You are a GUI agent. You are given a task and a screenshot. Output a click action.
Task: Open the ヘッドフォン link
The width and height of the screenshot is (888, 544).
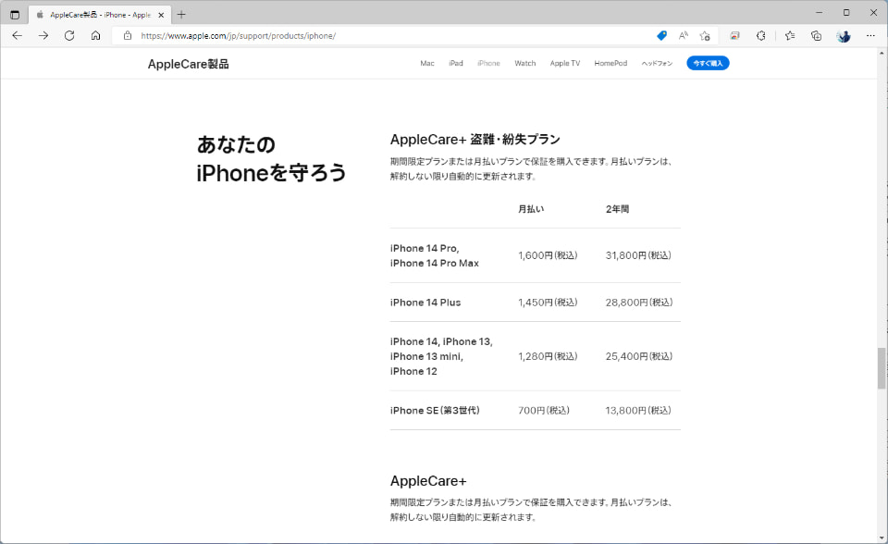pos(657,63)
